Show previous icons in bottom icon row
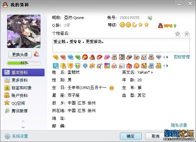This screenshot has width=196, height=142. tap(164, 66)
